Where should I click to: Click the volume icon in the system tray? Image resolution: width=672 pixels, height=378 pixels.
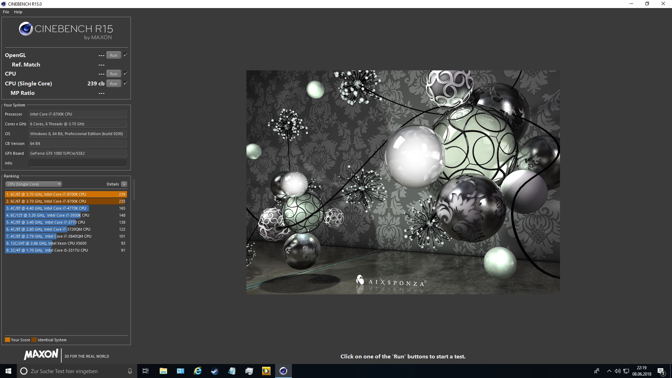click(617, 371)
